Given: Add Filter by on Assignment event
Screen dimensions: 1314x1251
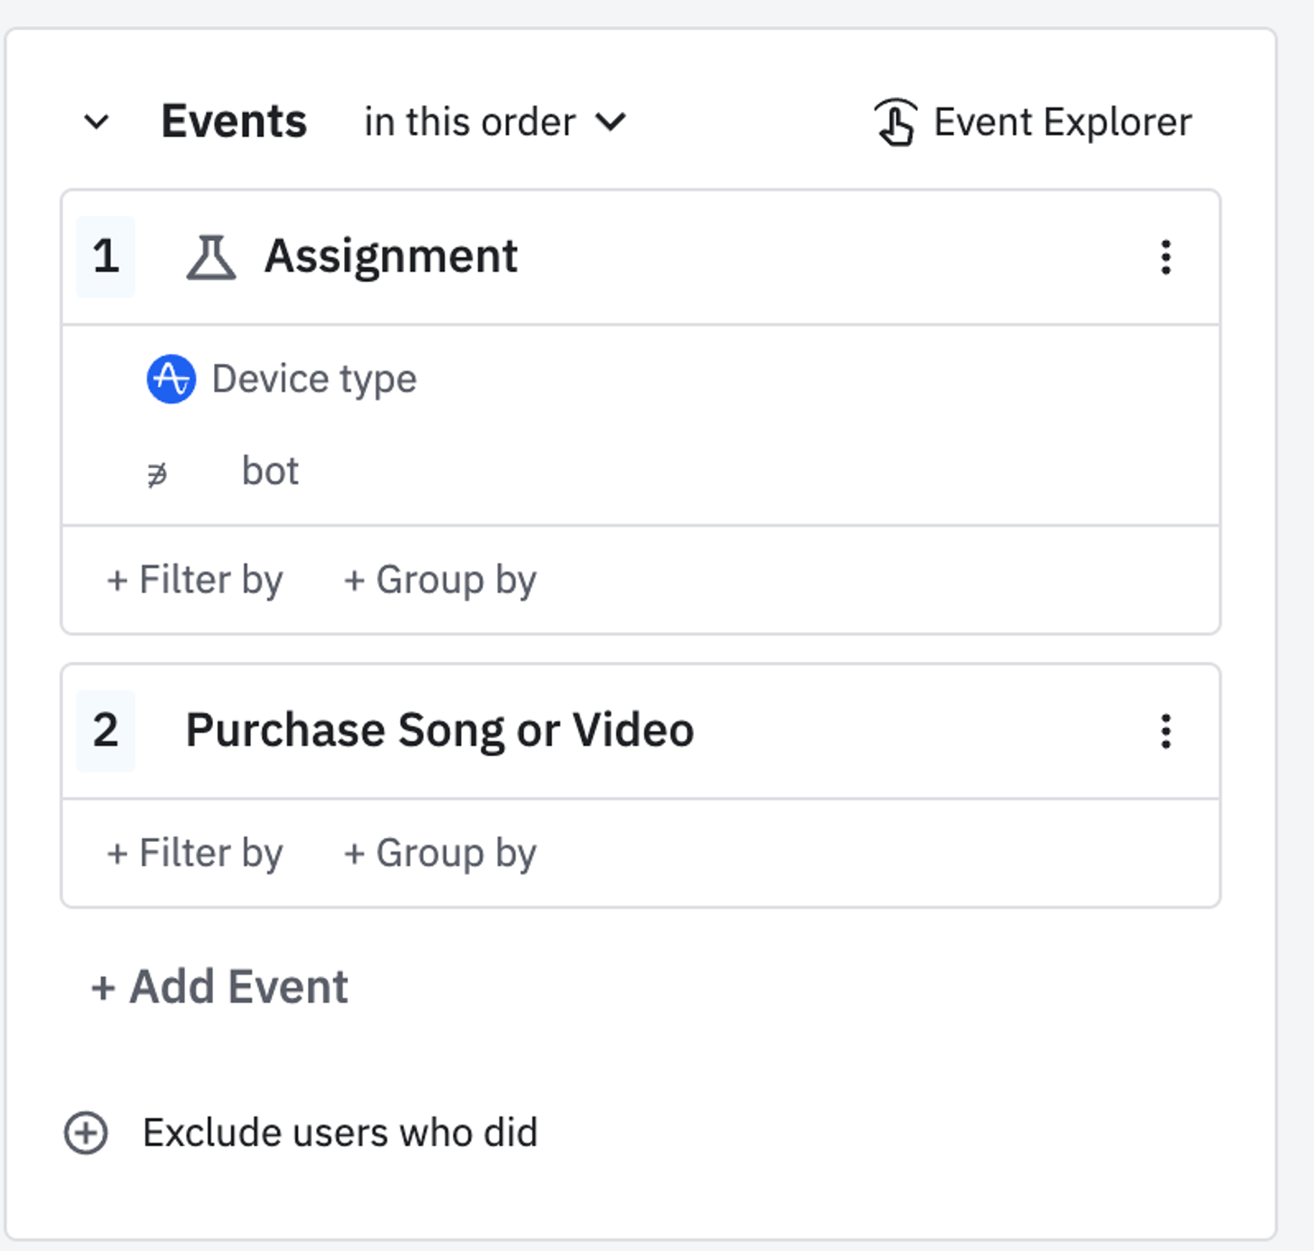Looking at the screenshot, I should point(195,579).
